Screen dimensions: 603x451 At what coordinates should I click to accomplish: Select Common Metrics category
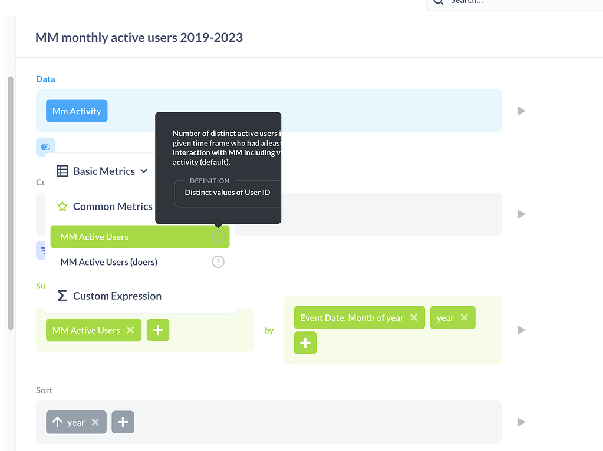[x=113, y=207]
